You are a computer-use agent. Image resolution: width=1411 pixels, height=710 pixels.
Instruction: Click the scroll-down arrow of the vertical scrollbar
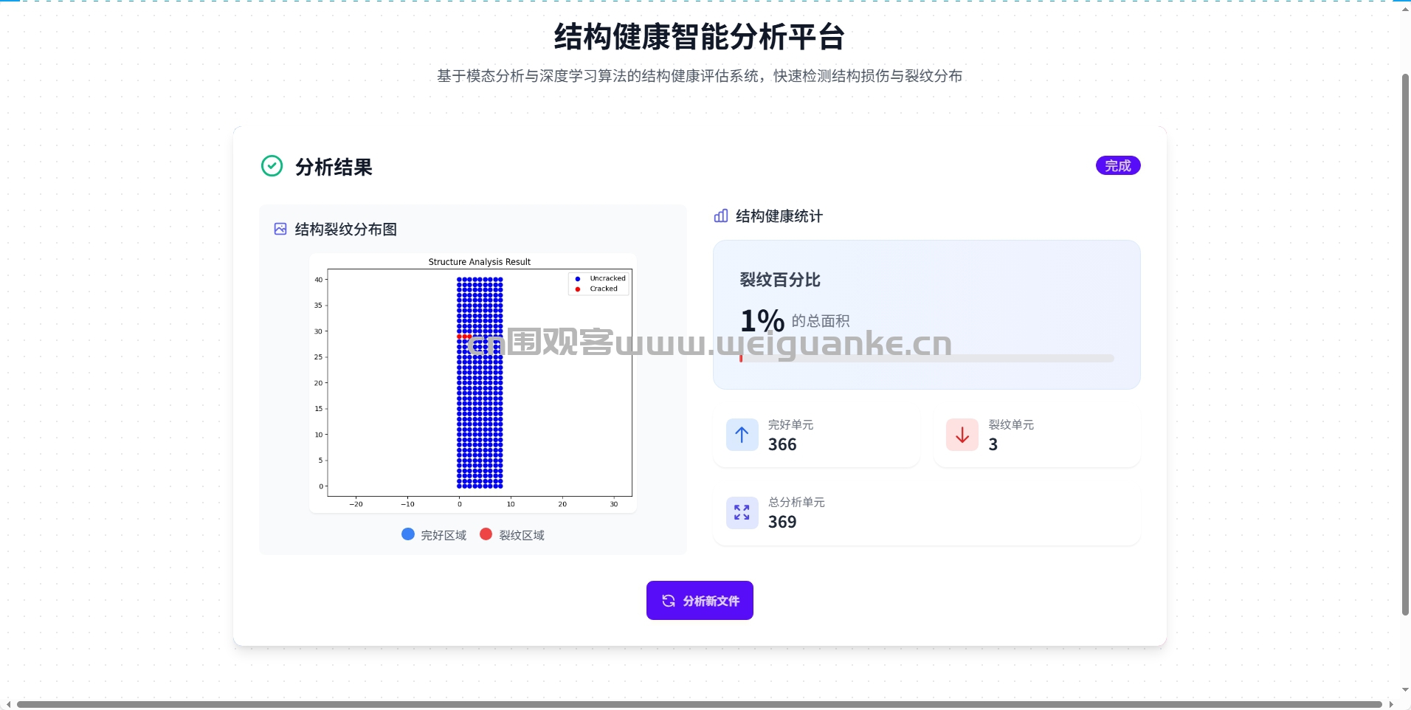click(1405, 689)
